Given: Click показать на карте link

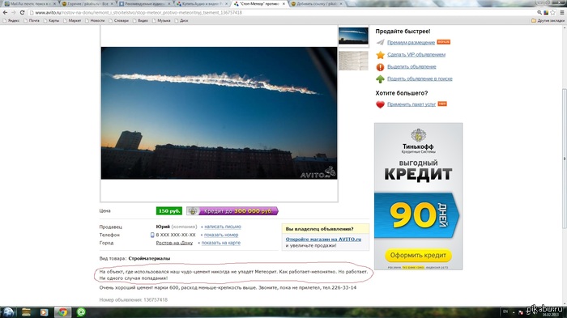Looking at the screenshot, I should click(220, 243).
